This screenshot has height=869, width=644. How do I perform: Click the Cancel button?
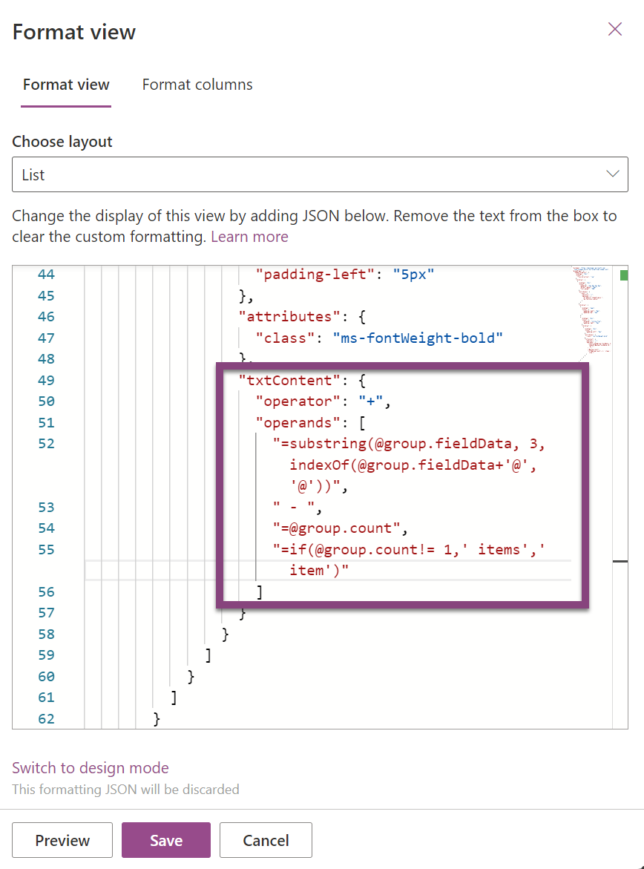coord(266,840)
